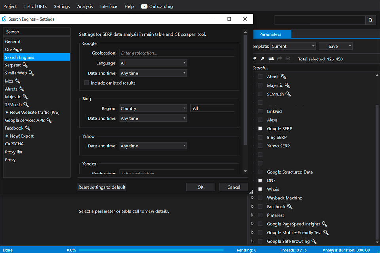Screen dimensions: 380x253
Task: Check the Bing SERP checkbox
Action: 260,137
